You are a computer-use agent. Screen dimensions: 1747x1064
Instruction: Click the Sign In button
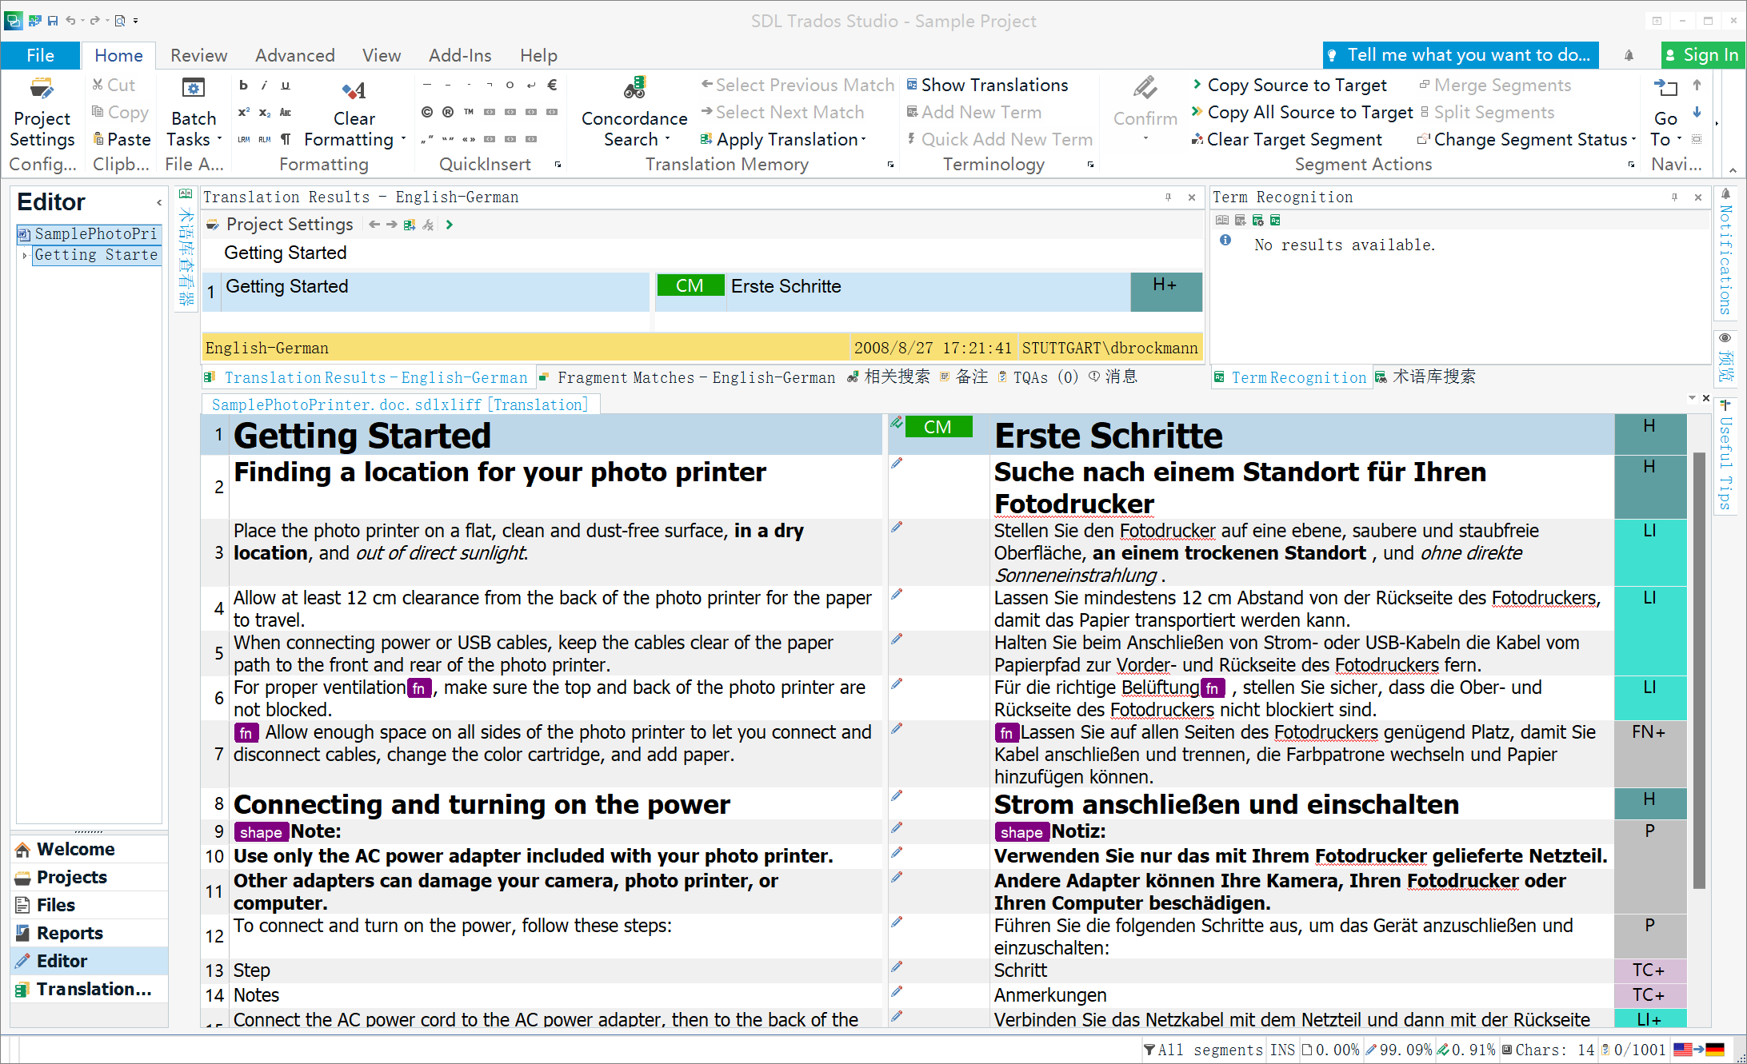coord(1701,55)
